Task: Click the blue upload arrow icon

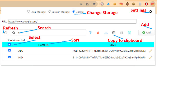Action: coord(90,33)
